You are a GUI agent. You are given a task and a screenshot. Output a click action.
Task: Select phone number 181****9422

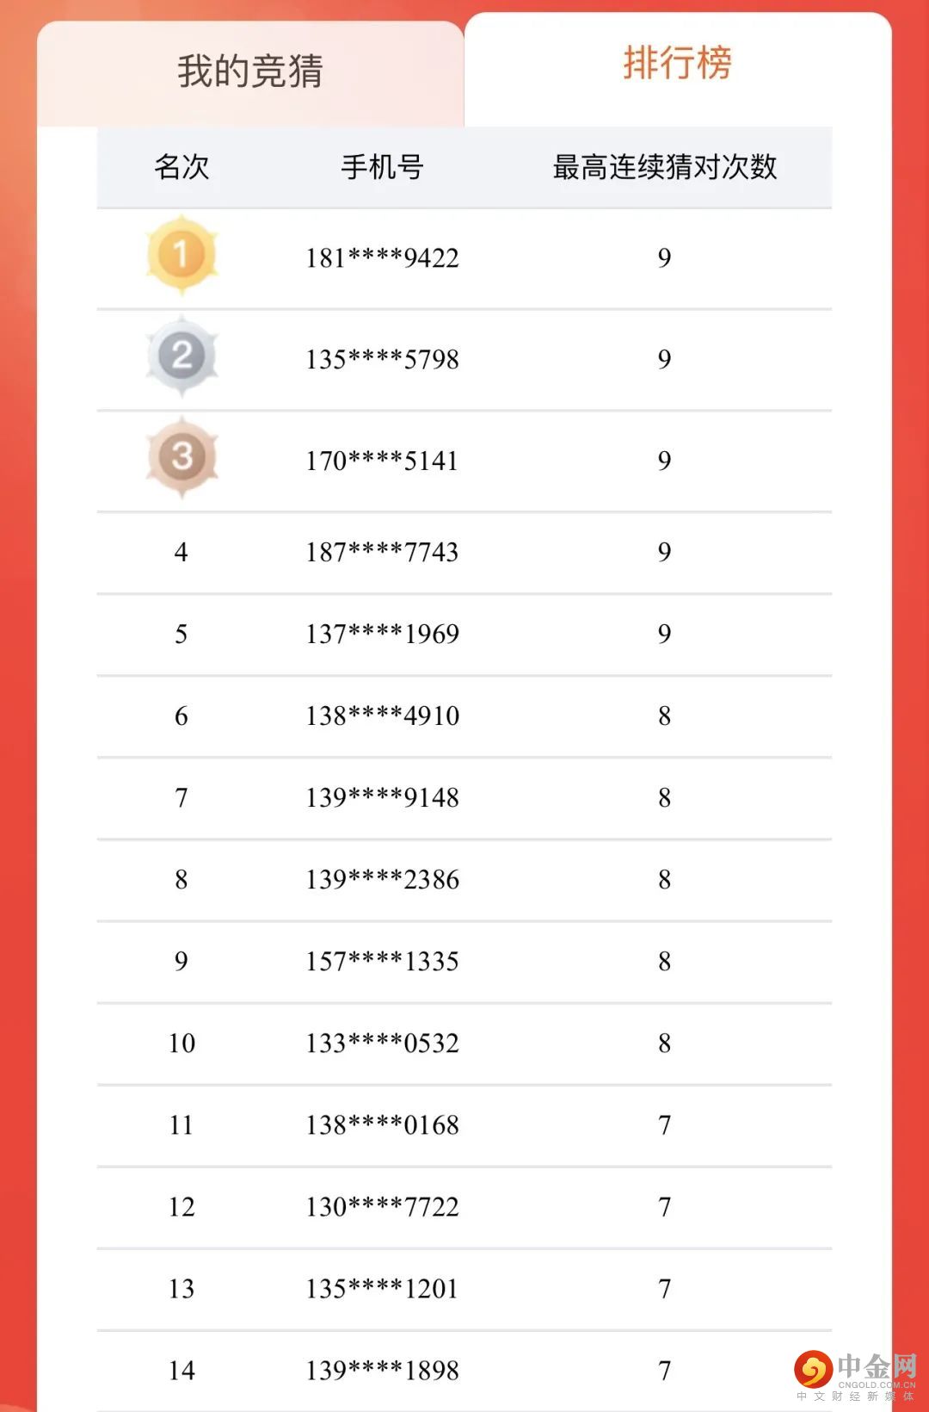[382, 258]
